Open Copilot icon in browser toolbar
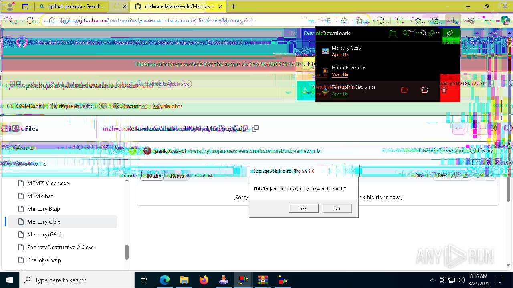Screen dimensions: 513x288 tap(506, 20)
